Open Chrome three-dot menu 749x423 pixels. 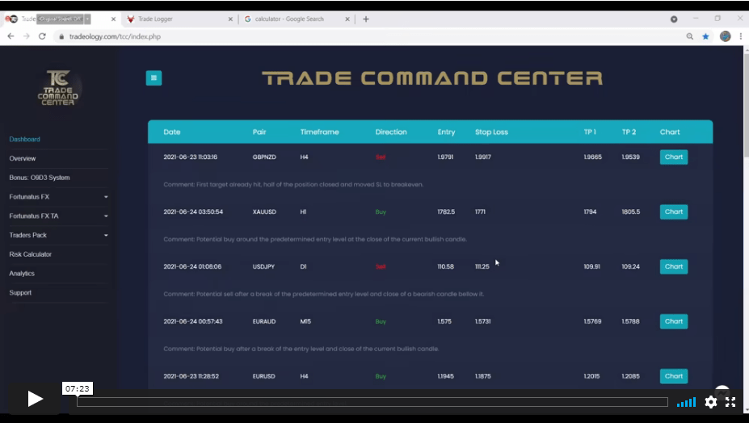pos(740,36)
